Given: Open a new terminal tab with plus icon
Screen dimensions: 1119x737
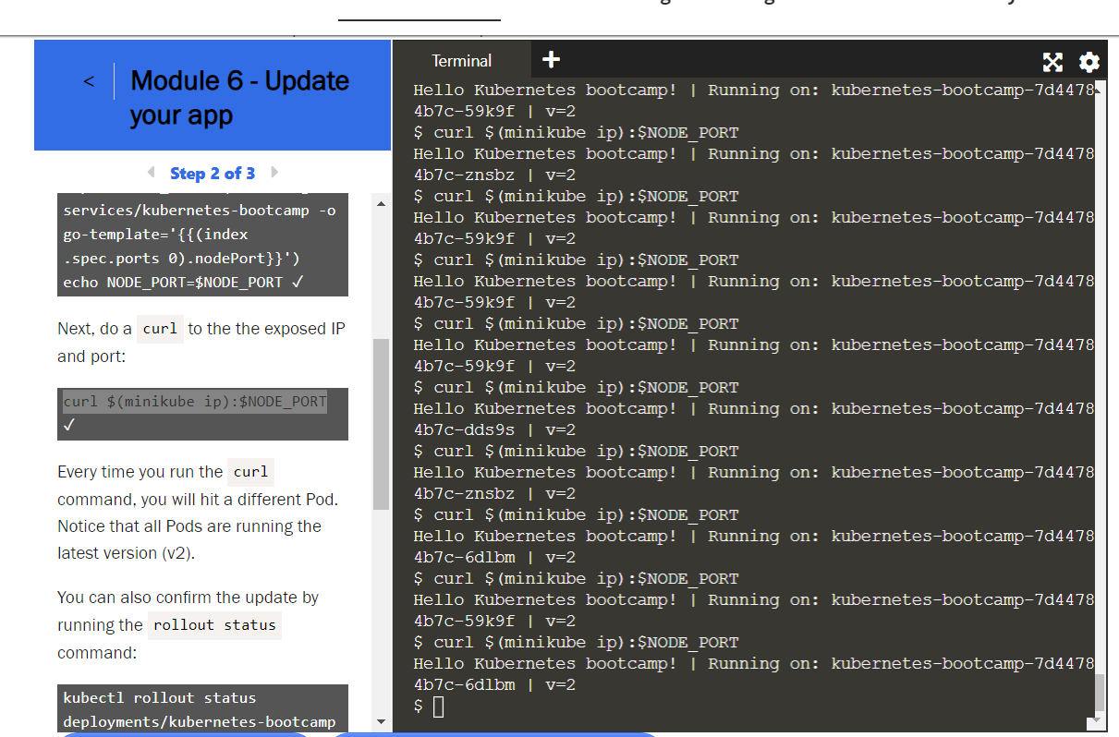Looking at the screenshot, I should point(551,60).
